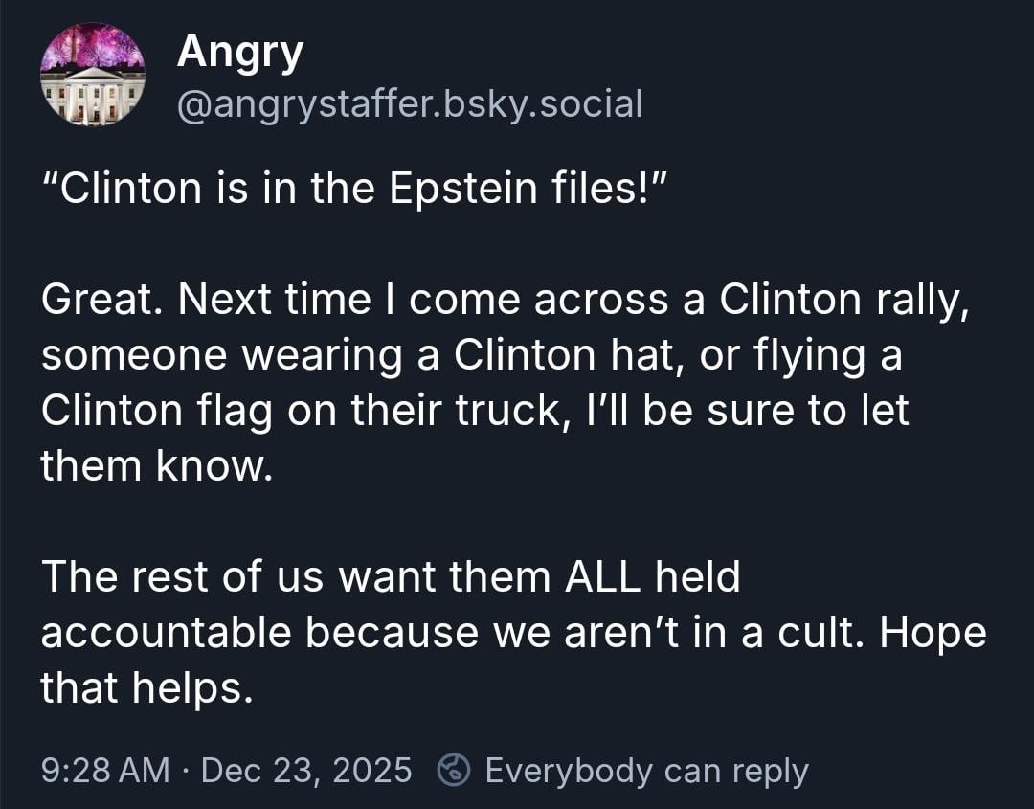The height and width of the screenshot is (809, 1034).
Task: Click the Dec 23, 2025 date
Action: coord(308,770)
